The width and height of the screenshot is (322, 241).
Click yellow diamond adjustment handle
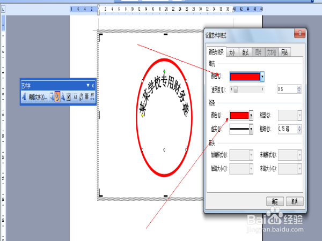(142, 115)
